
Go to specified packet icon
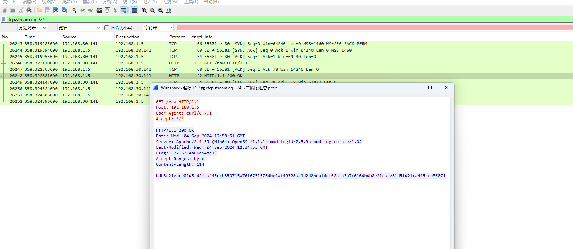(99, 10)
